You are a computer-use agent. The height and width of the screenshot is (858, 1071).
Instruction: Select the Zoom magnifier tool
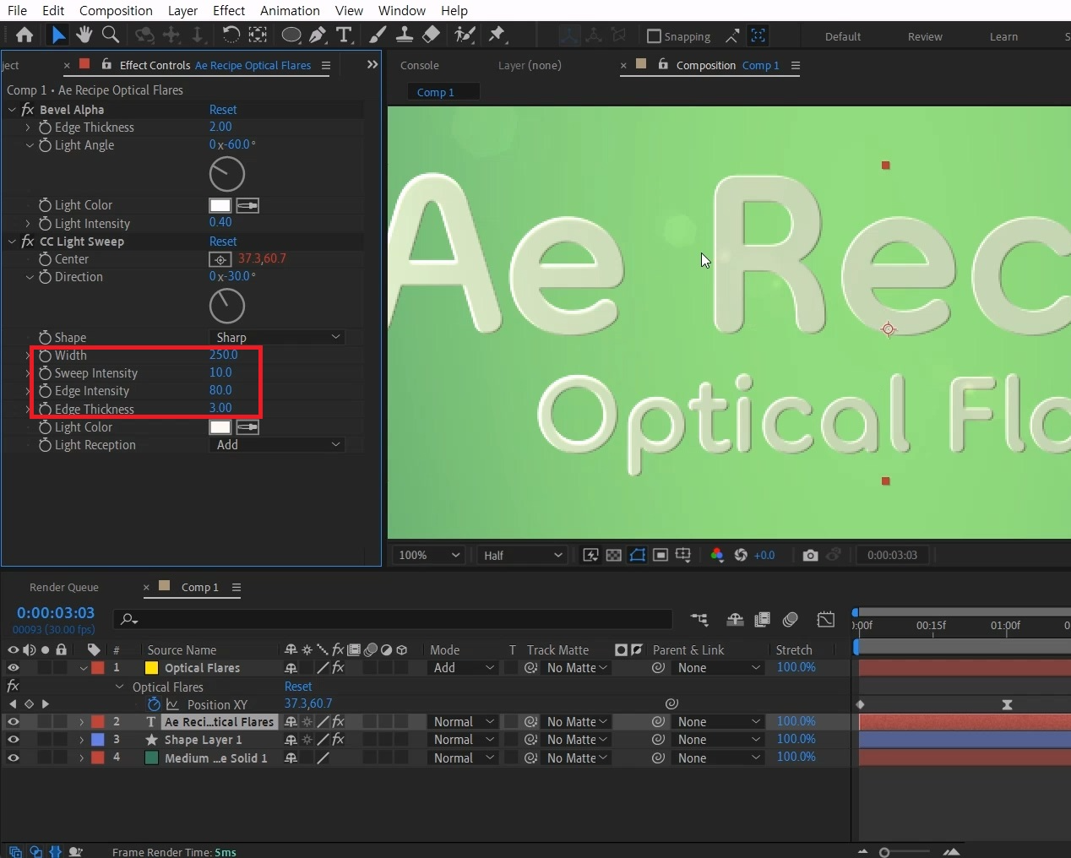pyautogui.click(x=110, y=35)
